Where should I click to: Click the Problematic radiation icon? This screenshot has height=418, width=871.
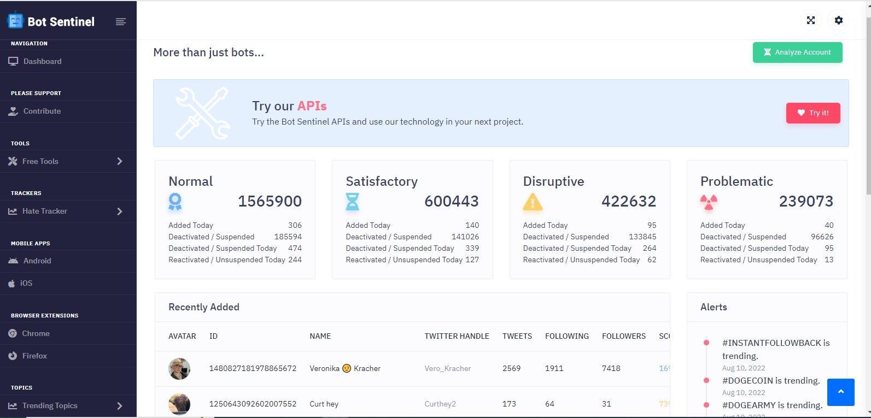[709, 202]
